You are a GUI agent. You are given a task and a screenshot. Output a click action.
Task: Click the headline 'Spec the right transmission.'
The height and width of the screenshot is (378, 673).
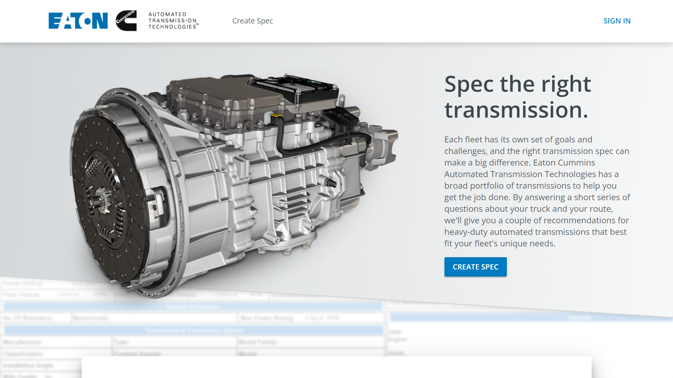(x=518, y=98)
